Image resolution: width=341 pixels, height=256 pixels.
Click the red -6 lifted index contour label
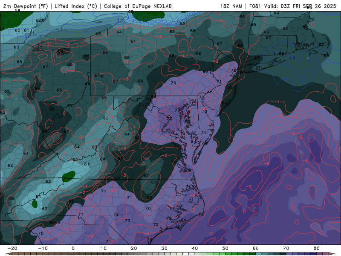[x=266, y=163]
